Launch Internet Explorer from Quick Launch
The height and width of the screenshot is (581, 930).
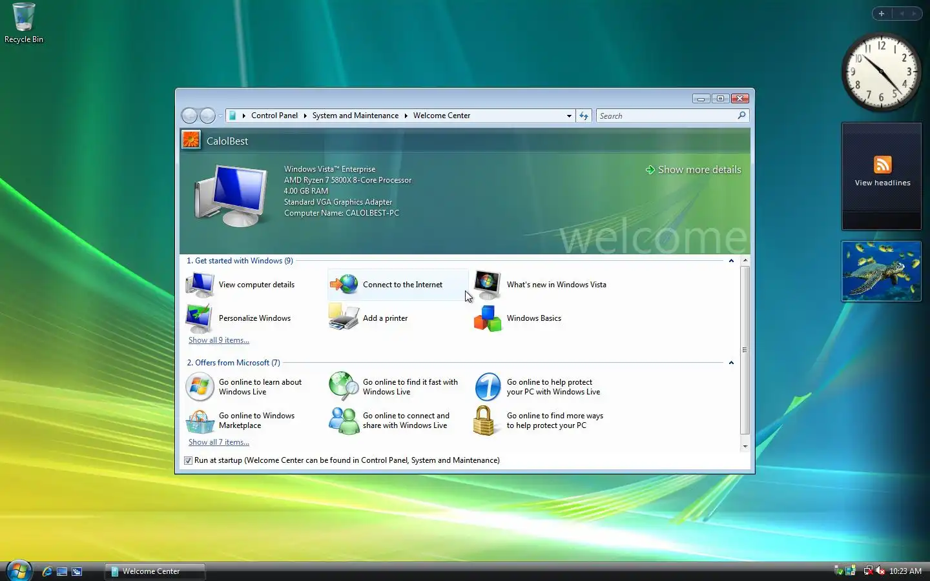47,571
